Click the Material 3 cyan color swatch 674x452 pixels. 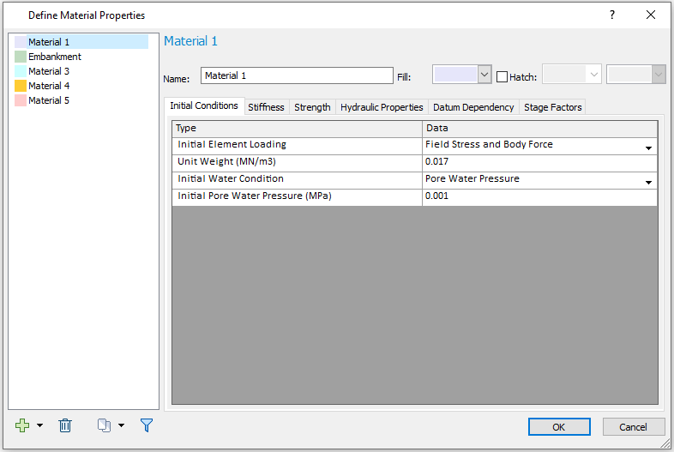21,71
